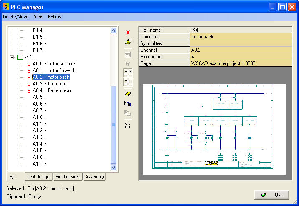
Task: Click the tree vertical scrollbar thumb
Action: 114,125
